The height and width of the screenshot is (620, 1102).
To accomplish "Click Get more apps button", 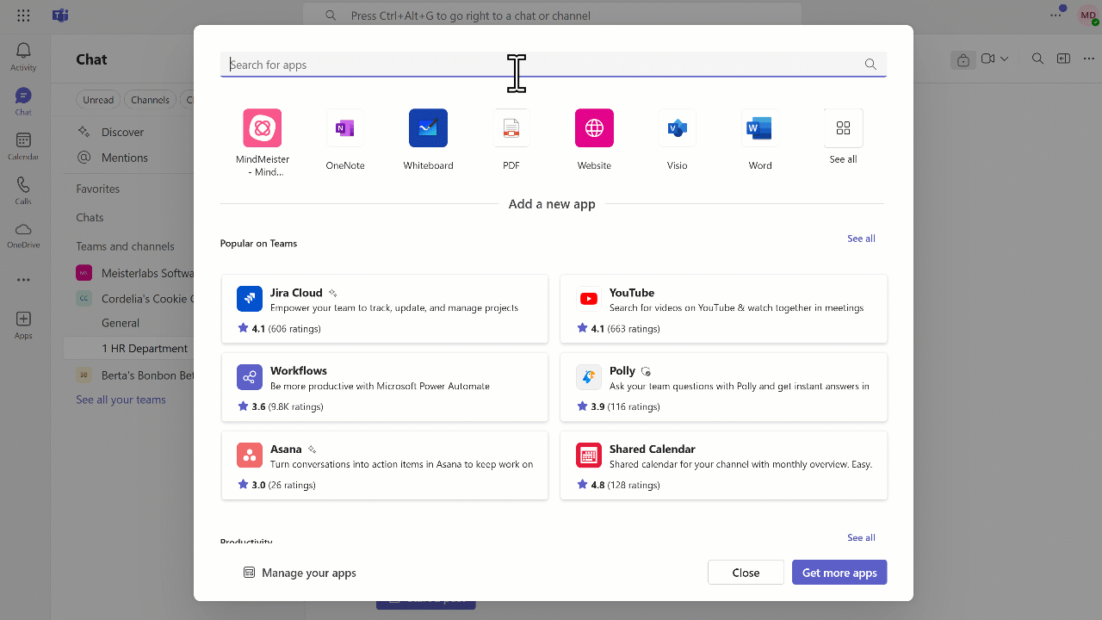I will pos(839,573).
